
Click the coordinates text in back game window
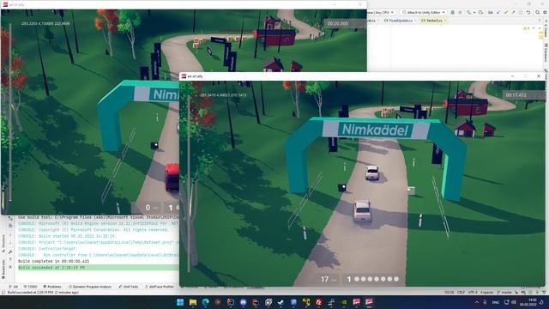(x=45, y=23)
